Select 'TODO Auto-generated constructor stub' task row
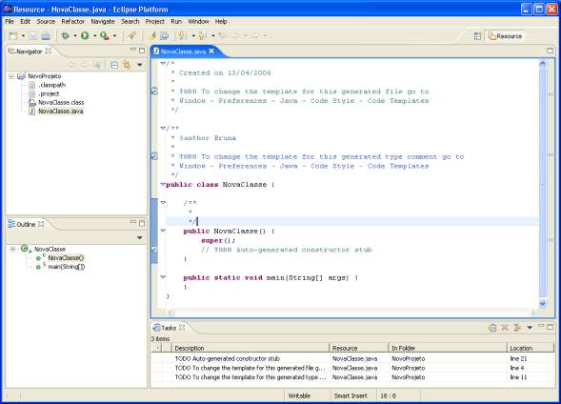This screenshot has height=404, width=561. (x=352, y=358)
